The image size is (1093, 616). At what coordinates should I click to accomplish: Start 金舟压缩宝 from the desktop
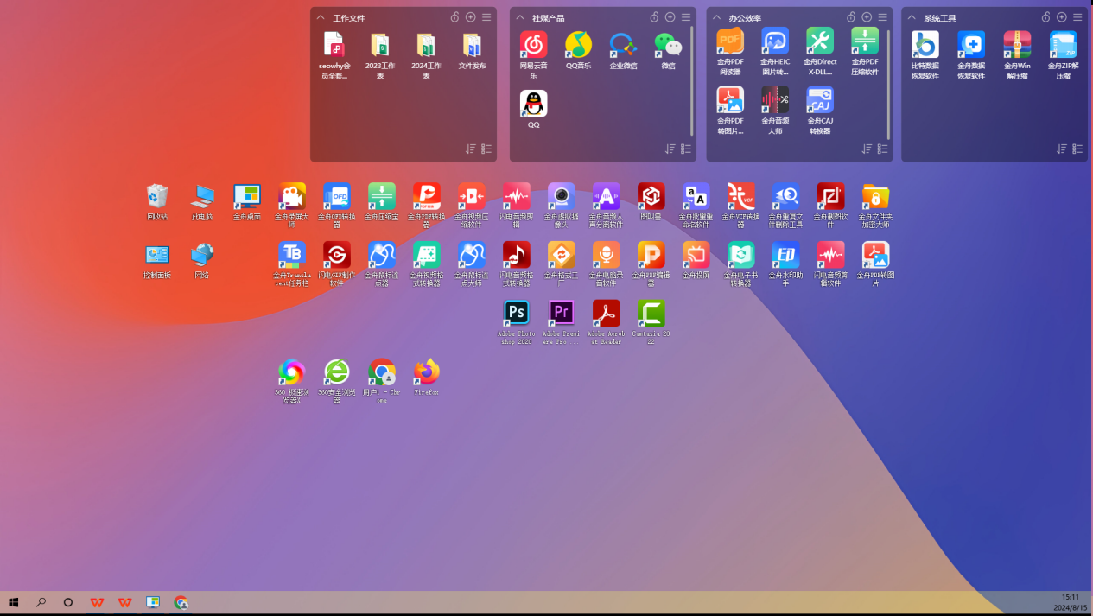(381, 197)
